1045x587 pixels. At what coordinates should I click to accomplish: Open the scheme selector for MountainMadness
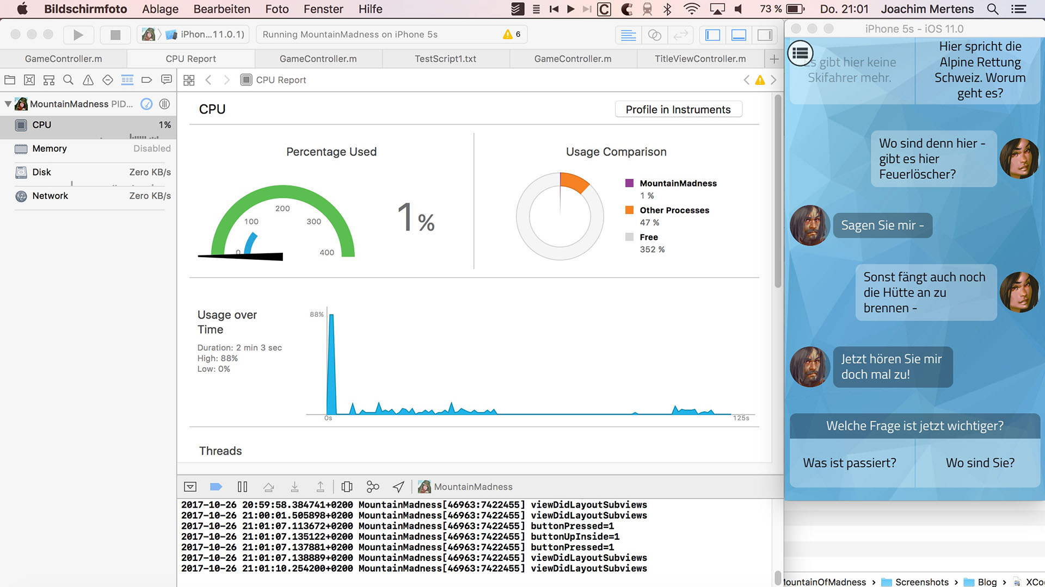point(148,35)
